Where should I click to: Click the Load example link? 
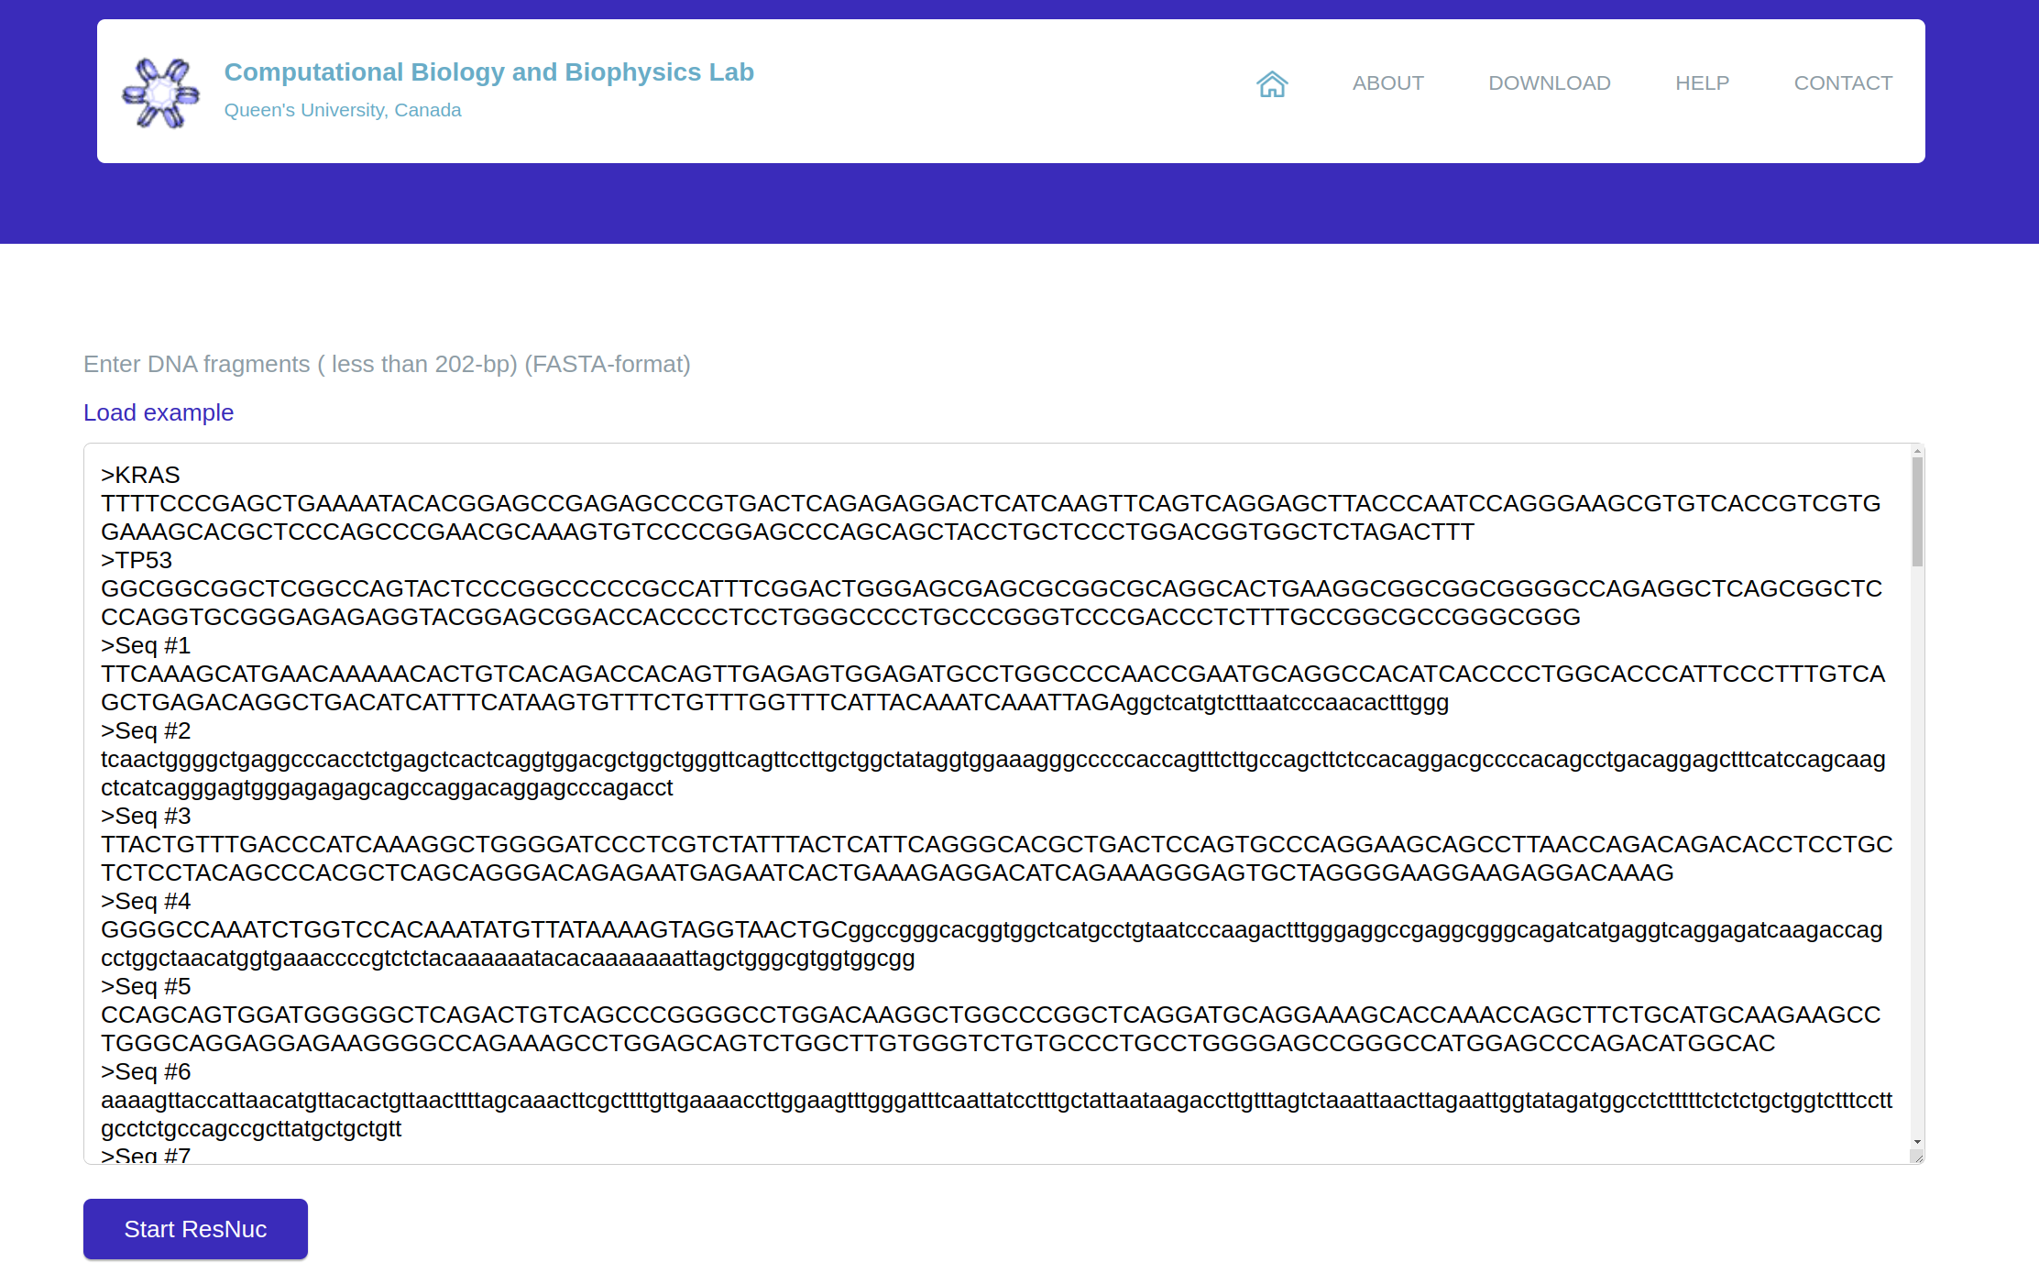[159, 412]
